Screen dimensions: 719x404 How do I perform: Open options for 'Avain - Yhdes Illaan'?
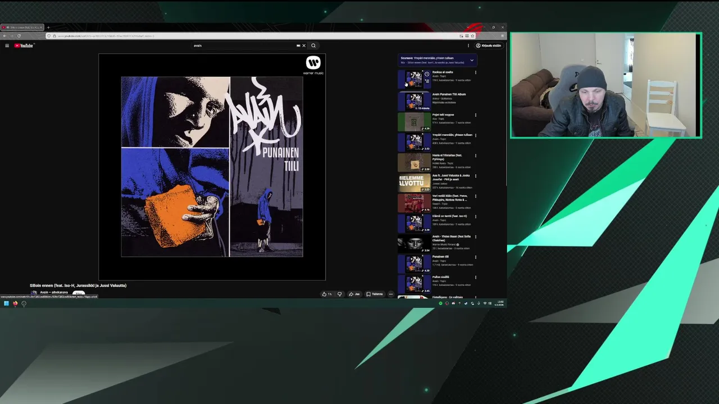point(476,236)
